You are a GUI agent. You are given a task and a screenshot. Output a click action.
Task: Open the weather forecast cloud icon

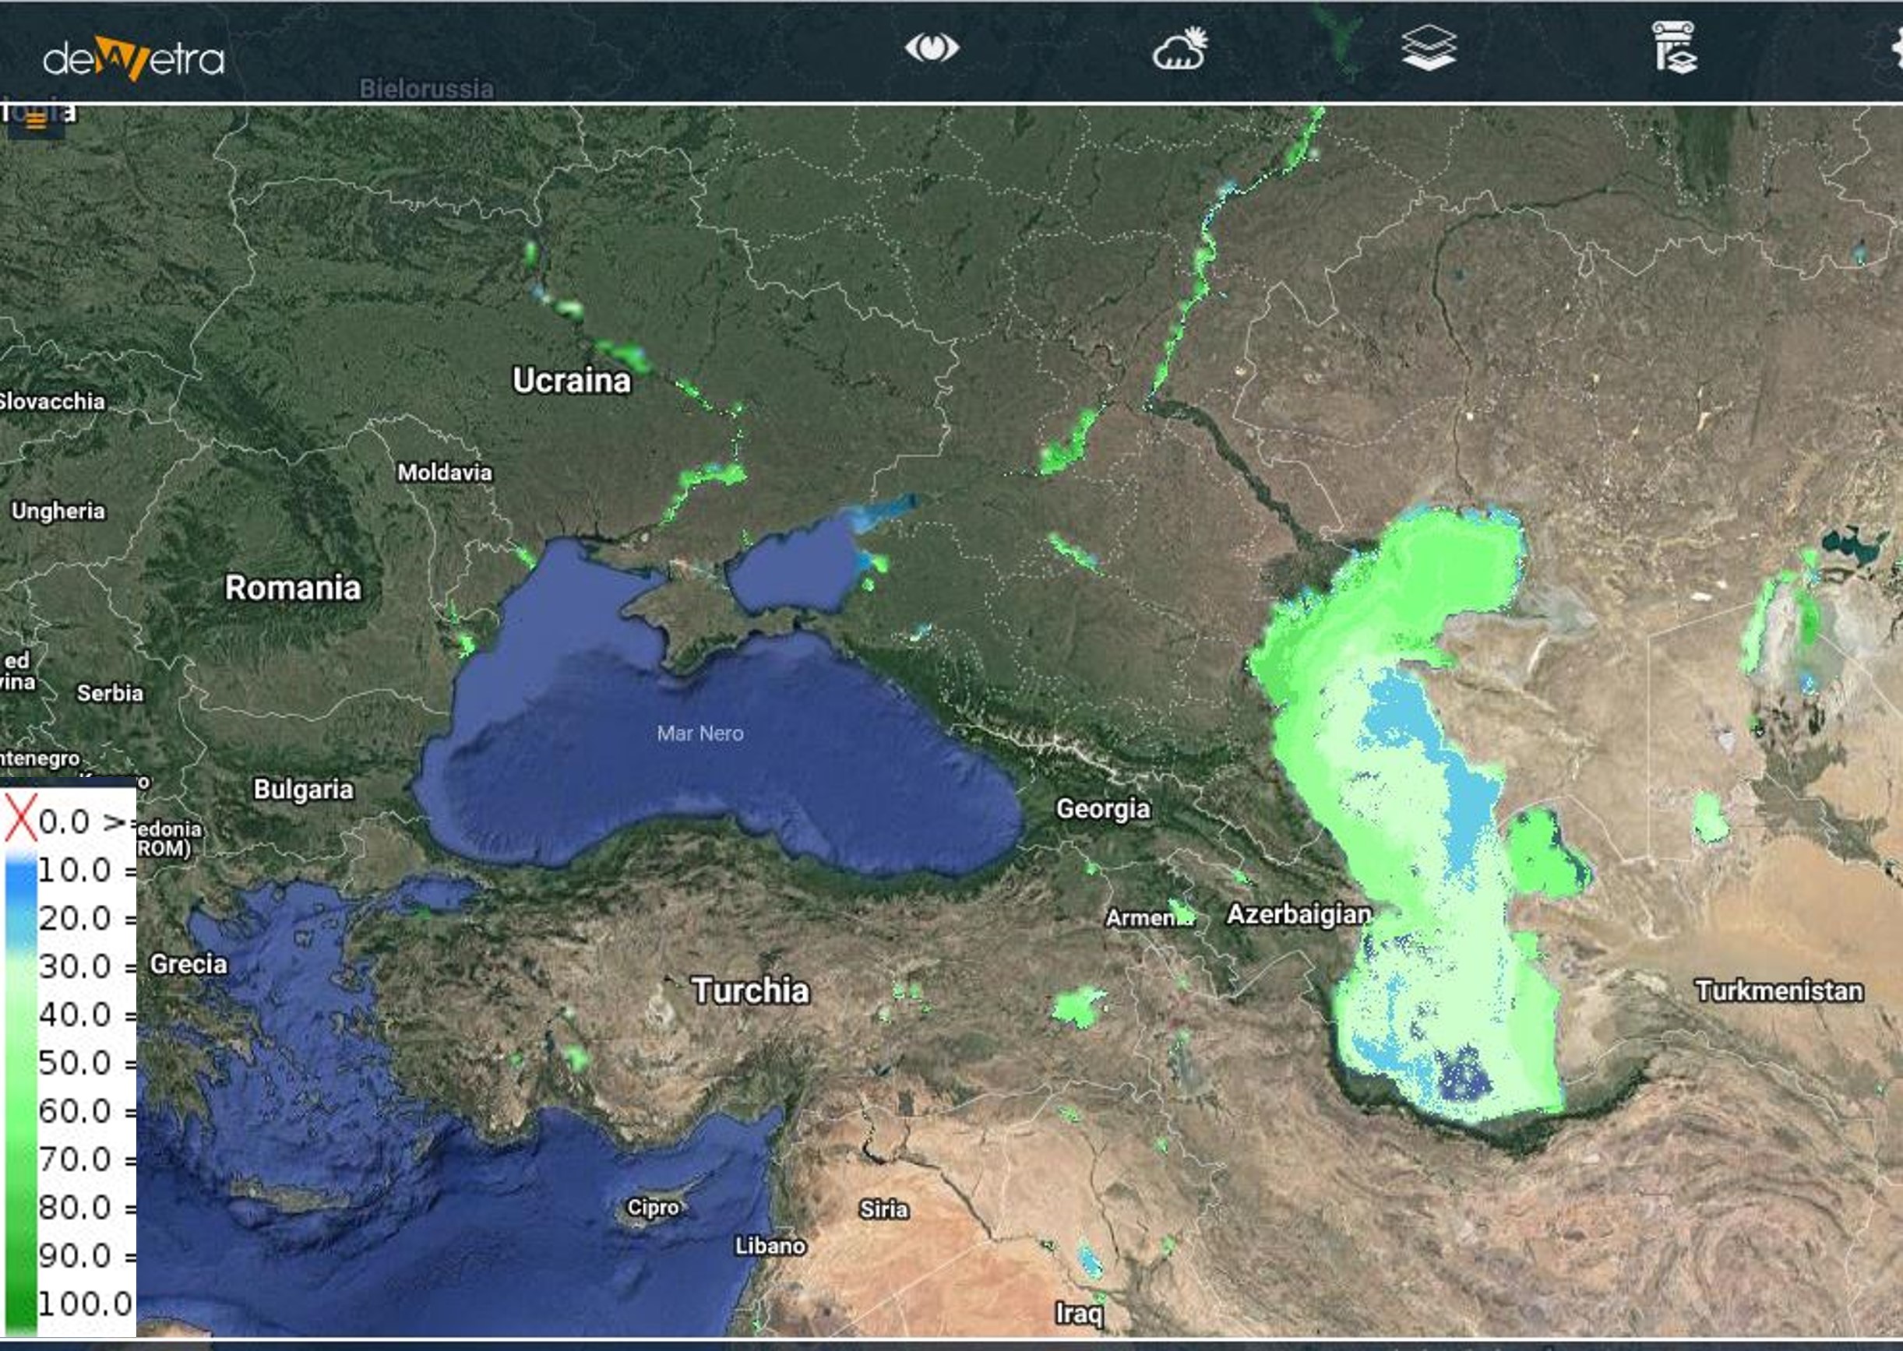tap(1179, 48)
